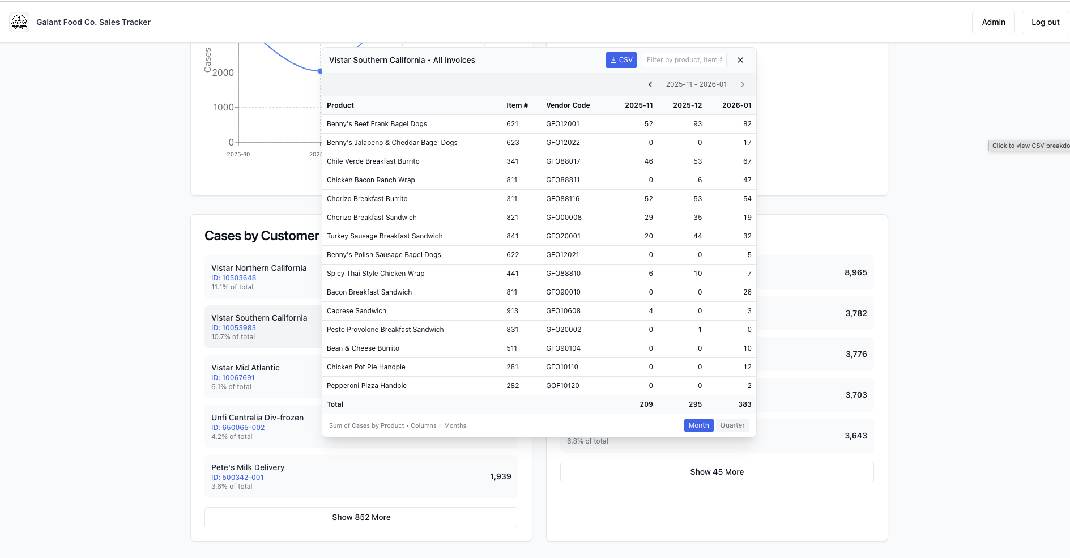
Task: Advance to the next date range
Action: click(743, 84)
